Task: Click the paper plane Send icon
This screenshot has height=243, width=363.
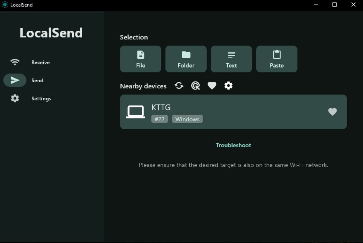Action: (15, 80)
